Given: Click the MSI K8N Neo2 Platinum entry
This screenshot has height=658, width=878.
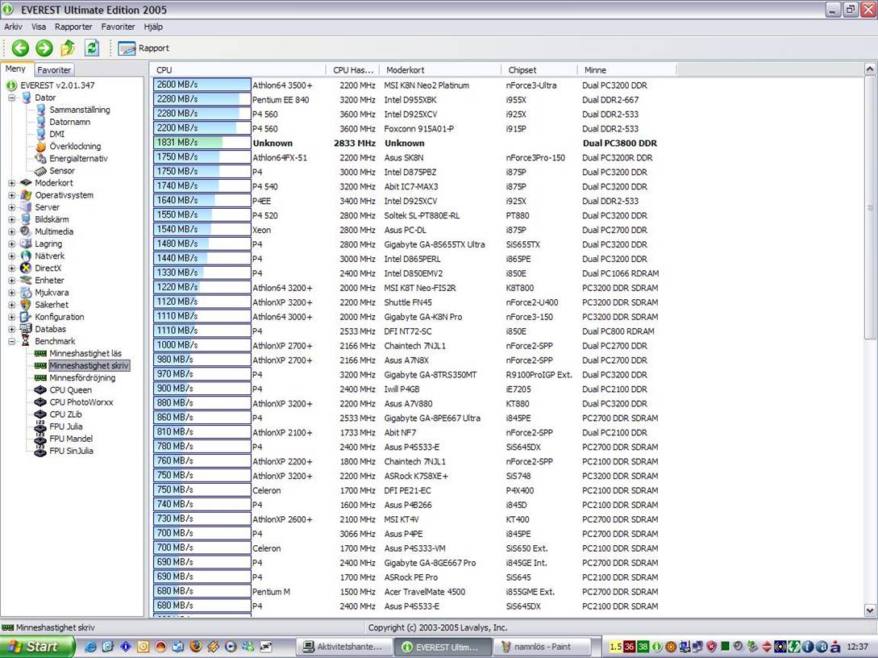Looking at the screenshot, I should (427, 85).
